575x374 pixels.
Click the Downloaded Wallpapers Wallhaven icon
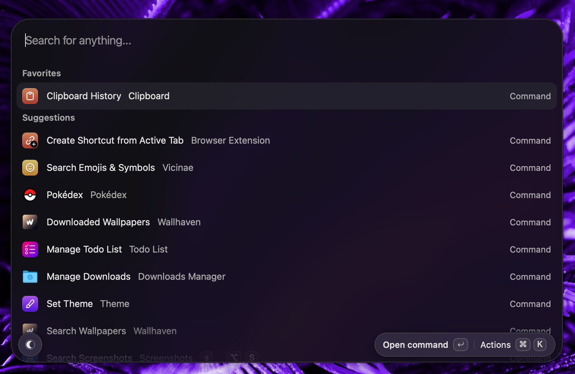coord(30,222)
